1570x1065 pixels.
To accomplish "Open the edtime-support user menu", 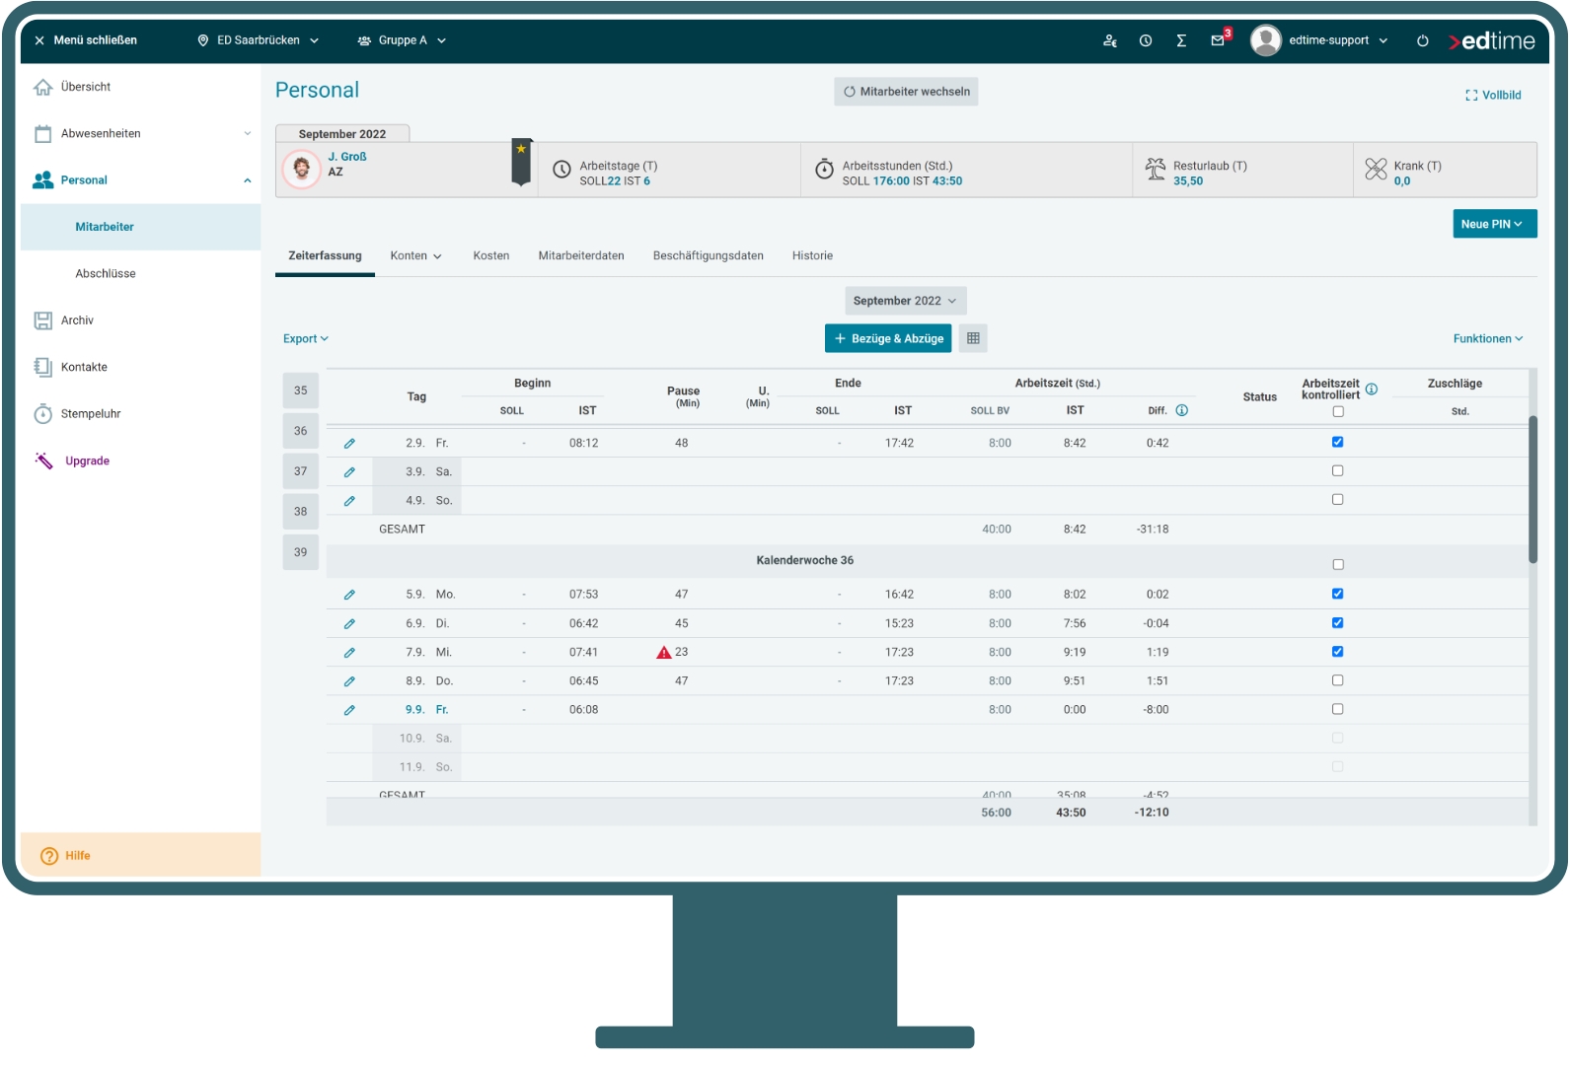I will pyautogui.click(x=1338, y=40).
